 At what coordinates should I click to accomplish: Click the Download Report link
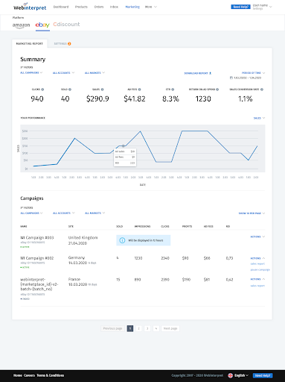click(x=198, y=73)
